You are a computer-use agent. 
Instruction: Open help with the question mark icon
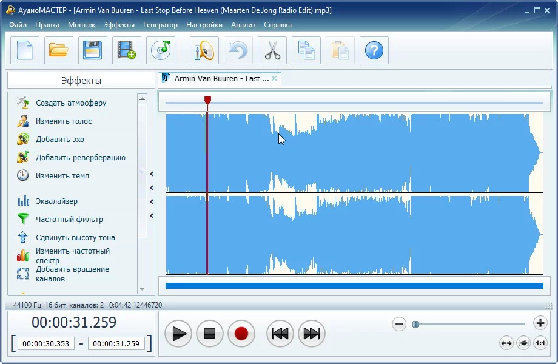coord(374,50)
